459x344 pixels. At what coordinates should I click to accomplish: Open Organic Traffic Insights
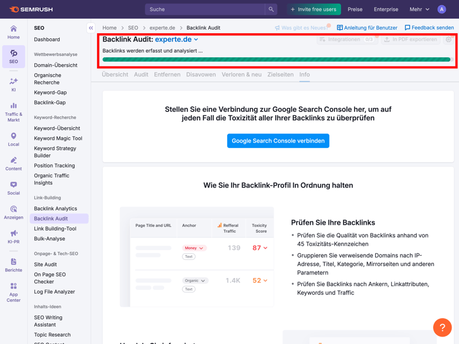point(52,179)
